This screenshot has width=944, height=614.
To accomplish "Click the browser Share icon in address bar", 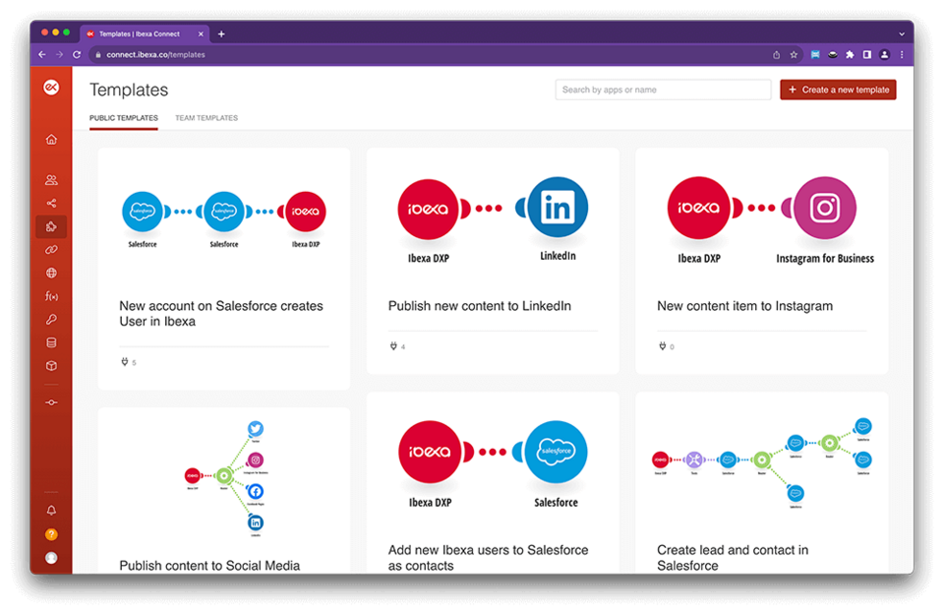I will (x=776, y=54).
